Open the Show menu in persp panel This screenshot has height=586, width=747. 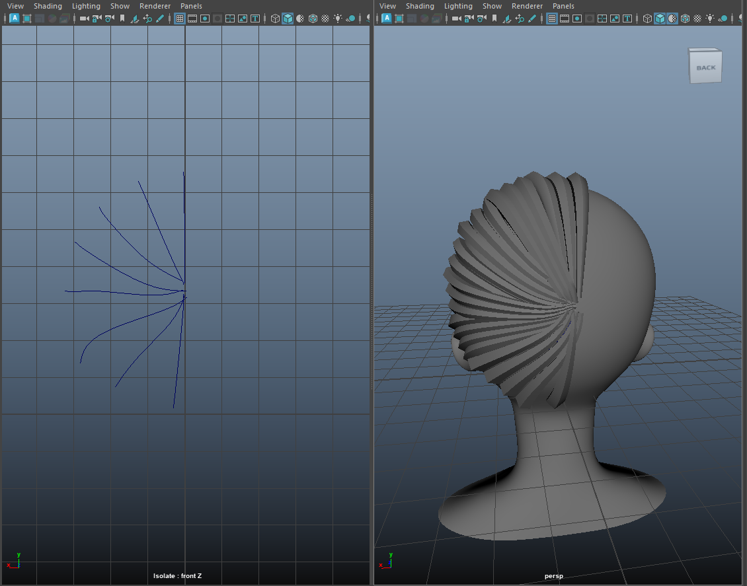tap(492, 6)
